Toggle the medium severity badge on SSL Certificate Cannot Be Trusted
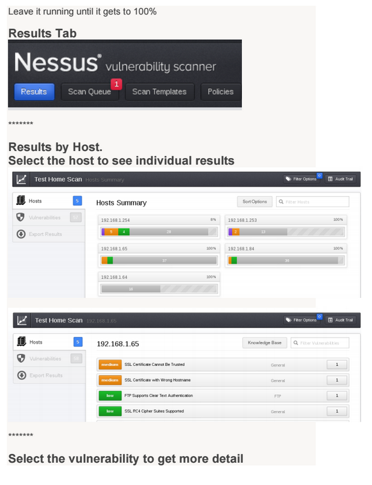The width and height of the screenshot is (372, 485). point(110,364)
